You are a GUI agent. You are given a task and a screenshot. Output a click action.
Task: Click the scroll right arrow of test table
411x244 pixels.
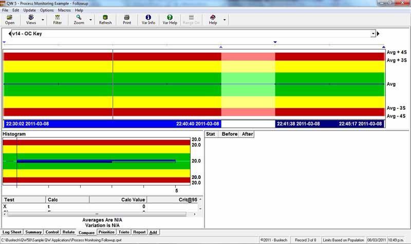(195, 214)
